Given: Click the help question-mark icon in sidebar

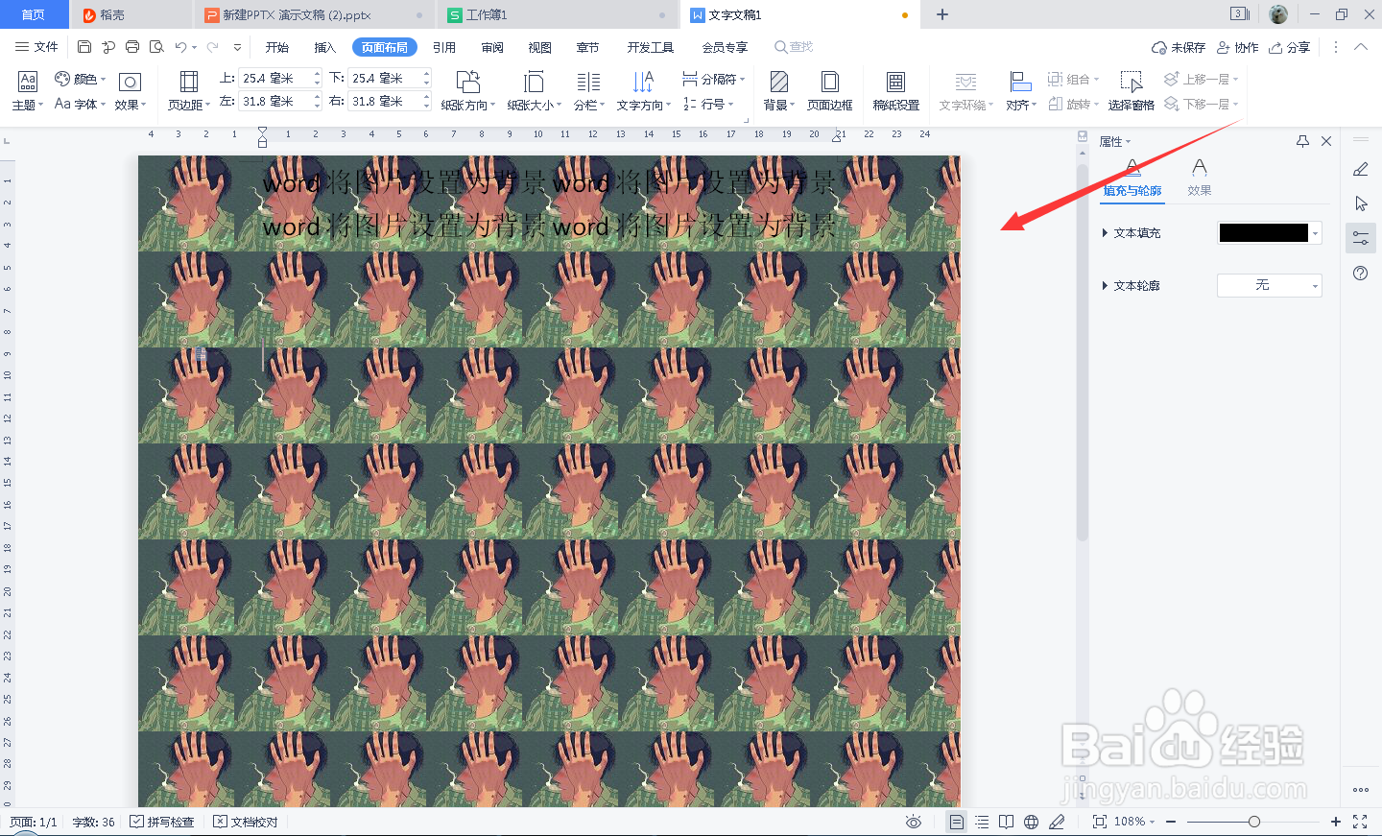Looking at the screenshot, I should [x=1361, y=274].
